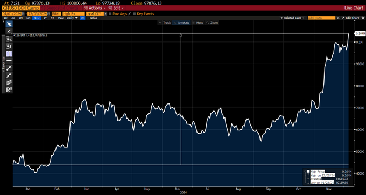Open chart settings gear icon
The image size is (366, 195).
click(362, 18)
